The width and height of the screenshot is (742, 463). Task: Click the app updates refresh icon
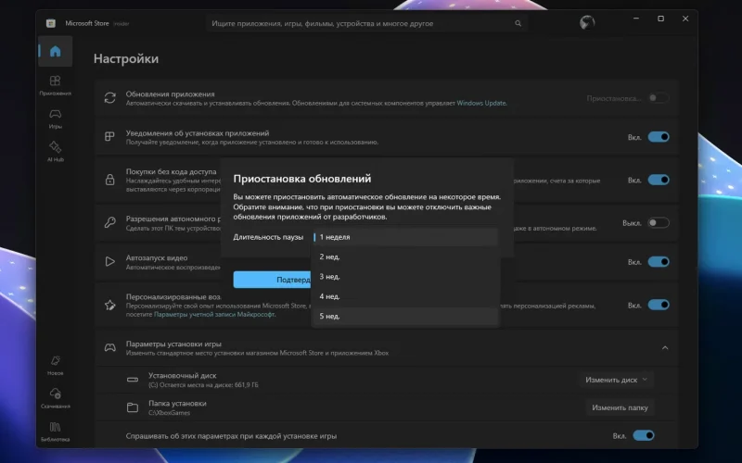(109, 98)
